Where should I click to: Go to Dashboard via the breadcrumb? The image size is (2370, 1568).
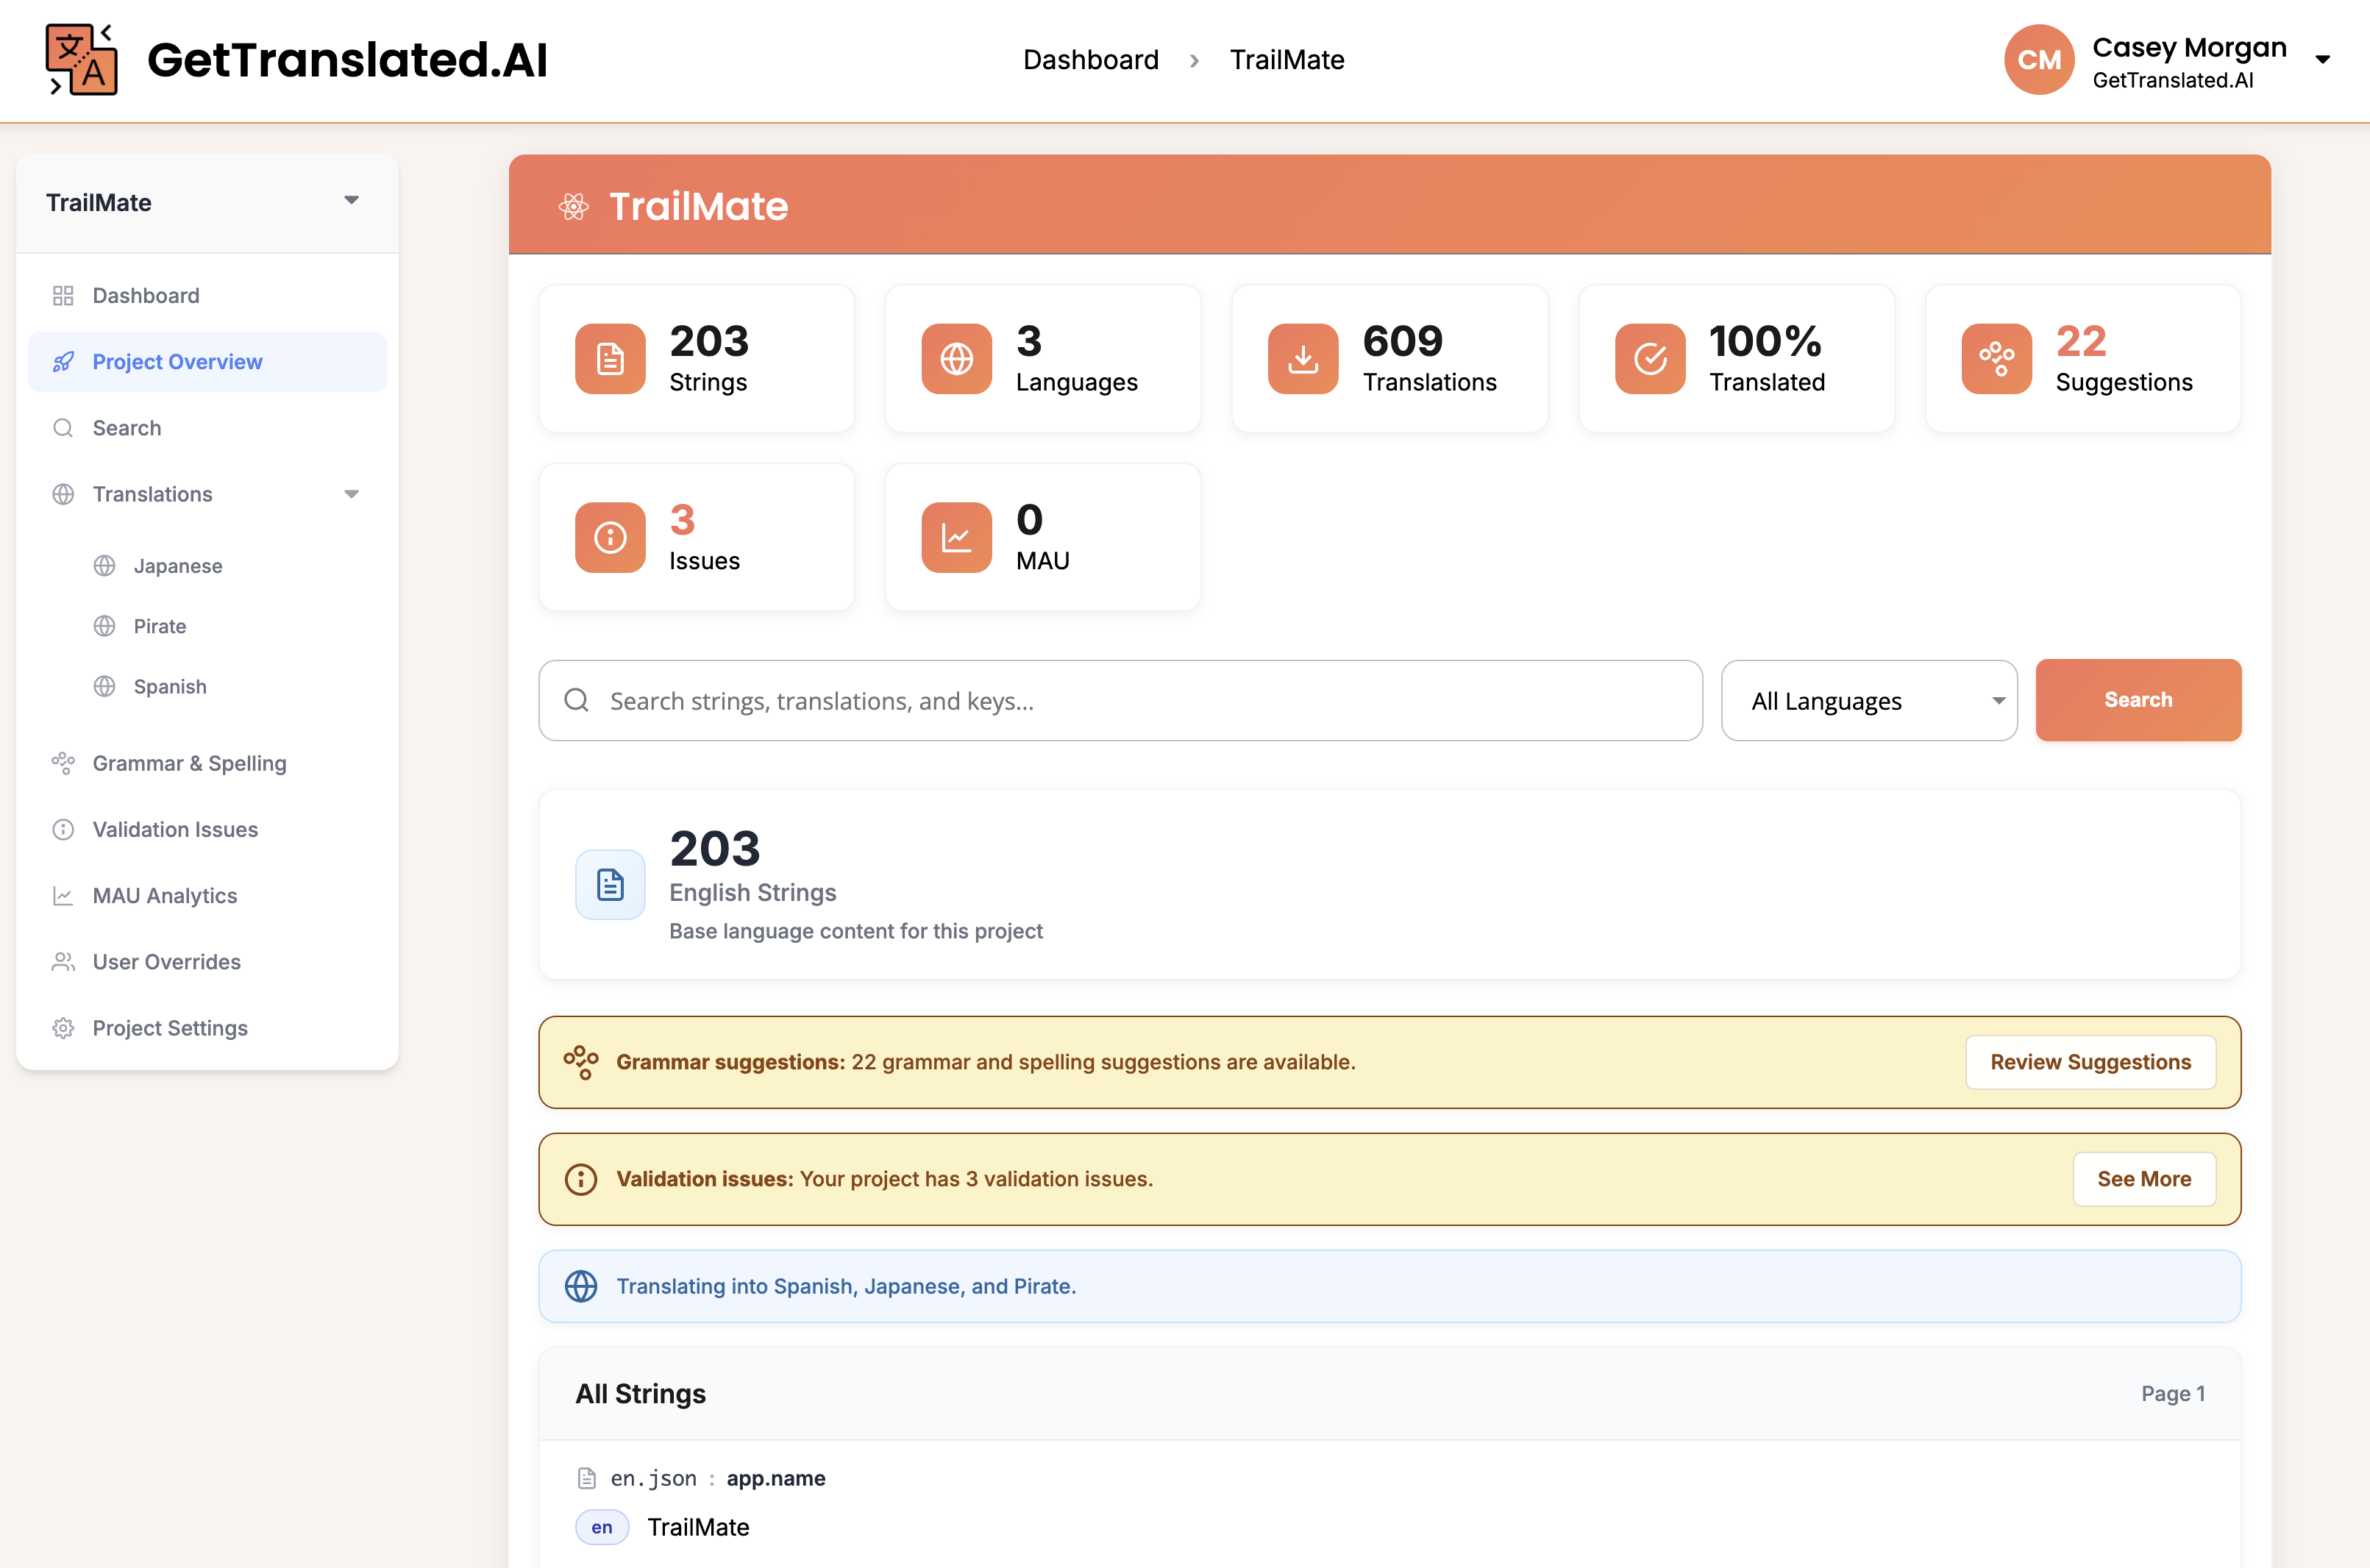pos(1091,59)
